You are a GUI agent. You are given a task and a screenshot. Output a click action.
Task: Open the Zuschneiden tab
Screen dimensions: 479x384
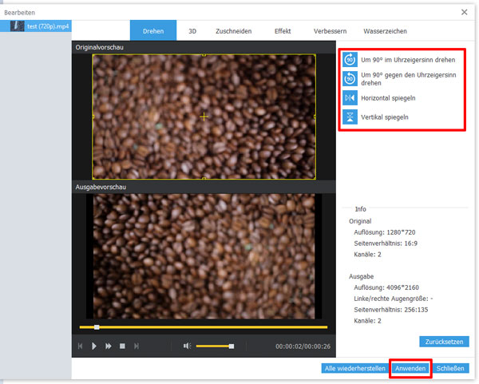(x=234, y=31)
